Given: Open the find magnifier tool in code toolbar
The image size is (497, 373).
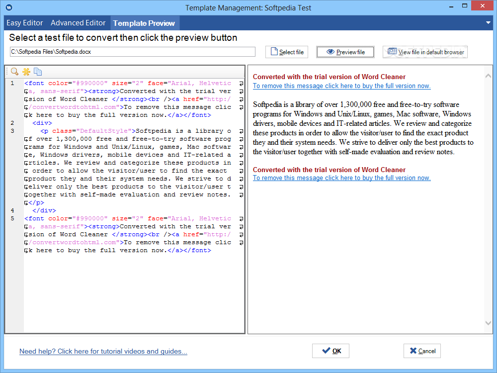Looking at the screenshot, I should (14, 72).
